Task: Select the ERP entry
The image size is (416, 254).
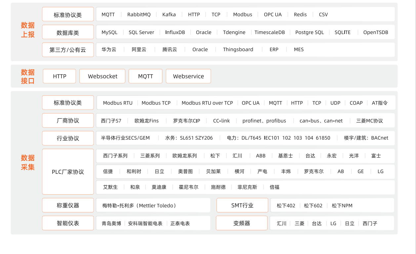Action: (274, 49)
